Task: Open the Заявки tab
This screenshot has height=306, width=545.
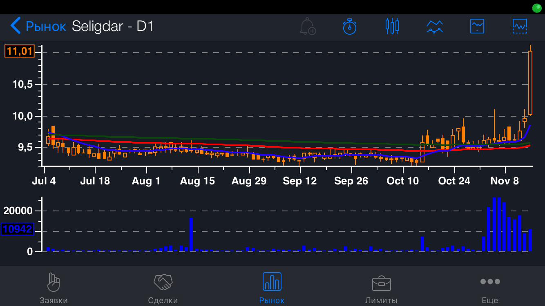Action: (54, 288)
